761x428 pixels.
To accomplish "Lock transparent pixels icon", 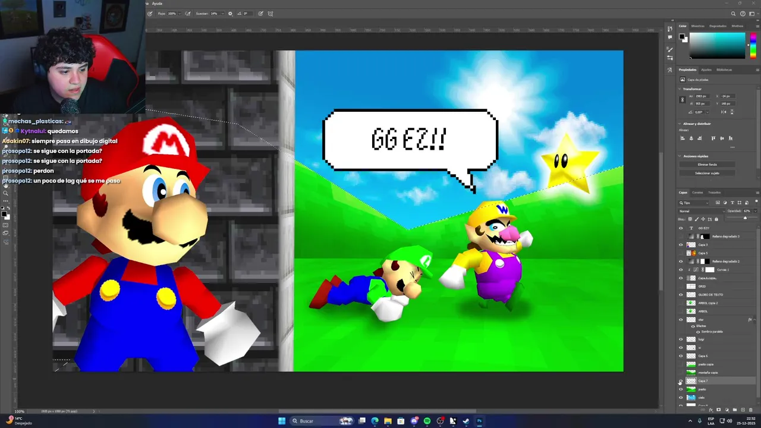I will (x=690, y=219).
